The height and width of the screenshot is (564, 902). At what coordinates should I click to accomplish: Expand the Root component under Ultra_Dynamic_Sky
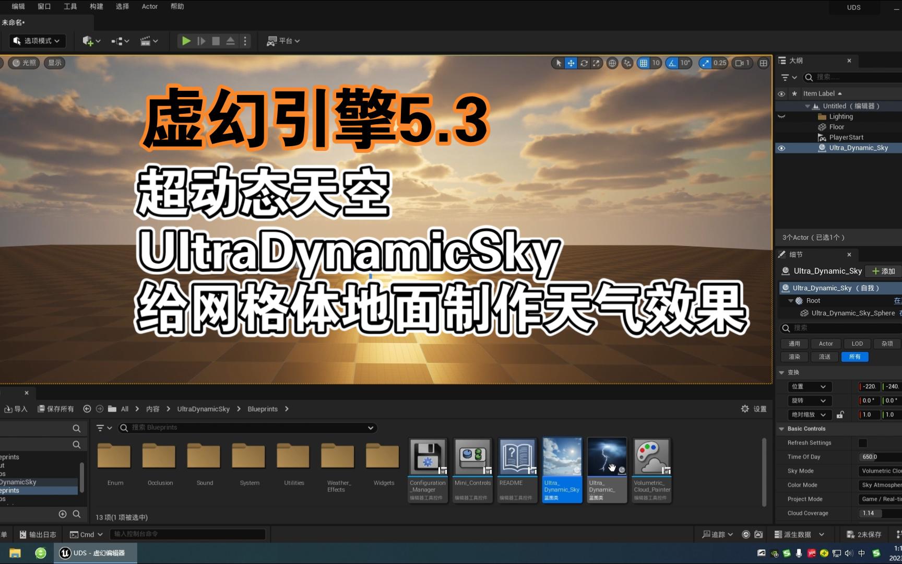coord(790,300)
